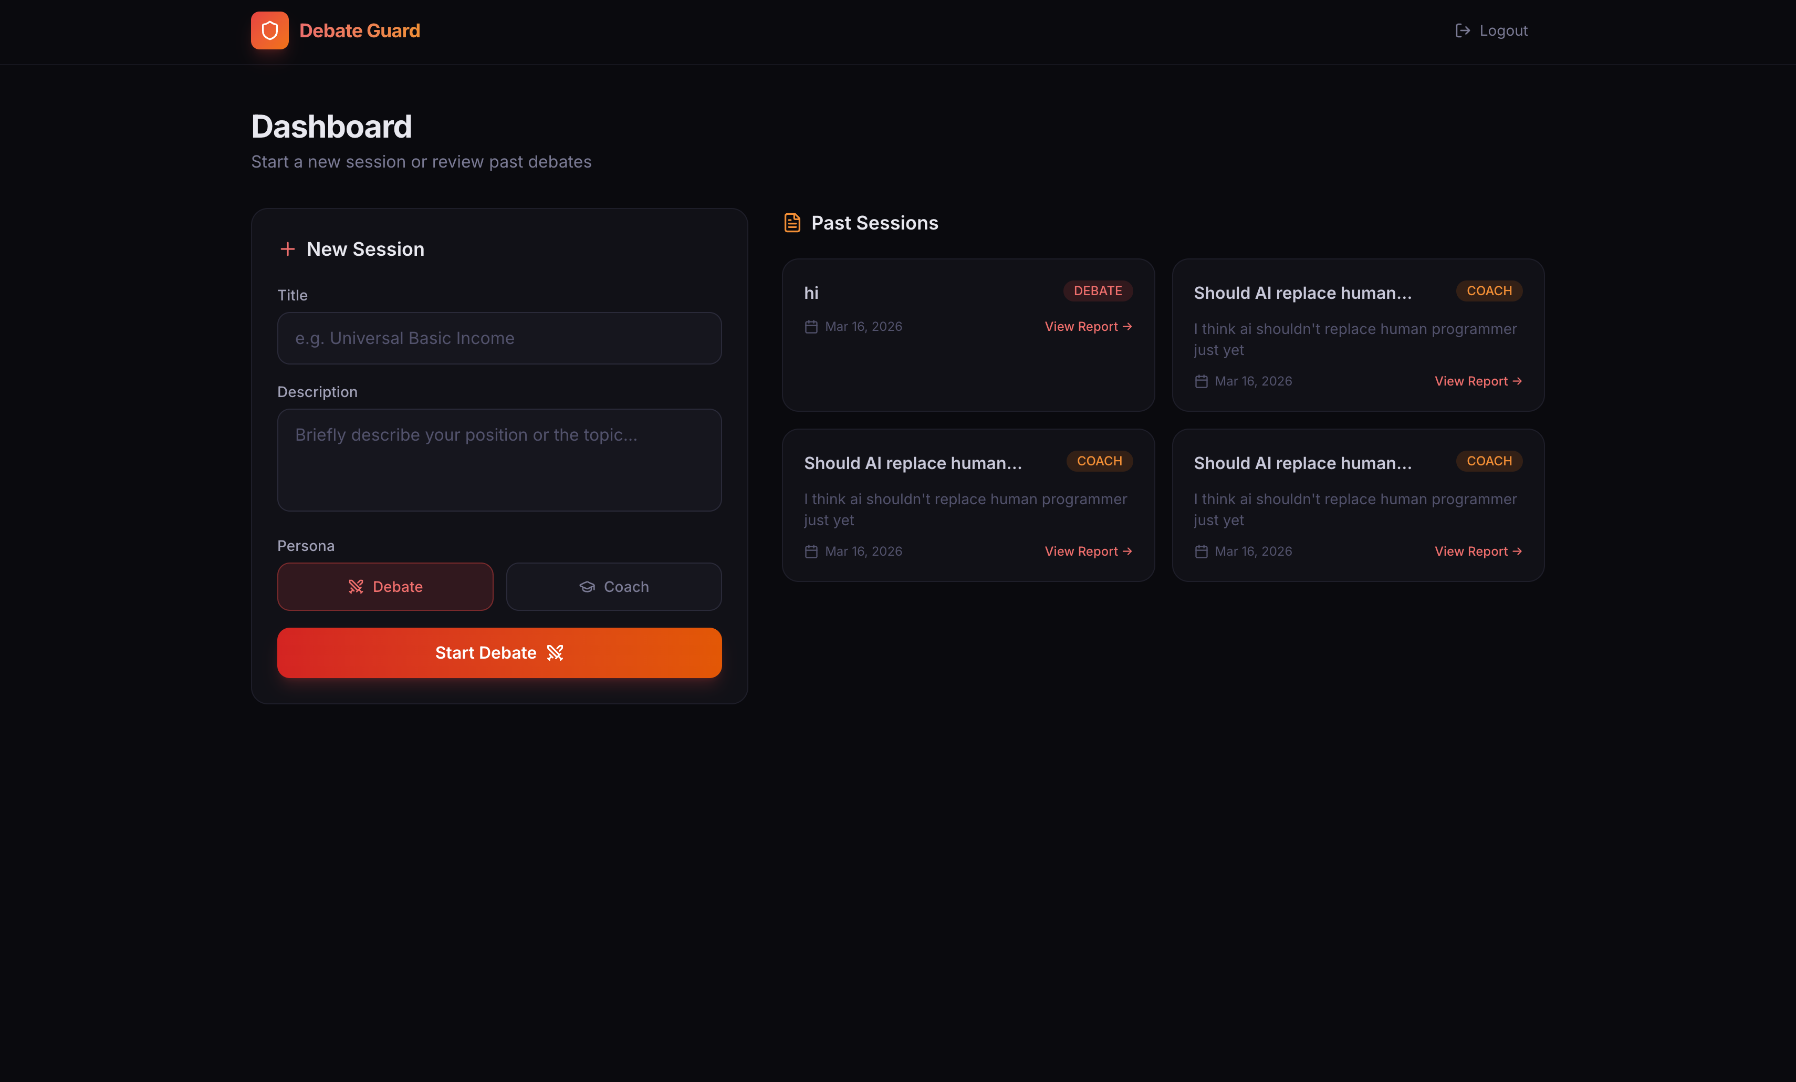Click the Debate Guard shield logo icon
The height and width of the screenshot is (1082, 1796).
tap(269, 30)
